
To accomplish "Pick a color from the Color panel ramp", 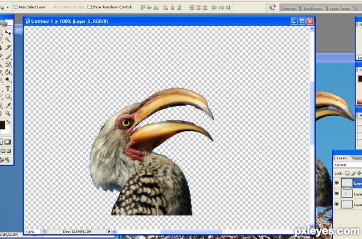I will 360,102.
